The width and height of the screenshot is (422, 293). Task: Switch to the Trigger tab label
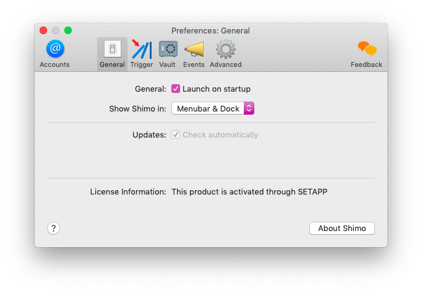(x=142, y=64)
